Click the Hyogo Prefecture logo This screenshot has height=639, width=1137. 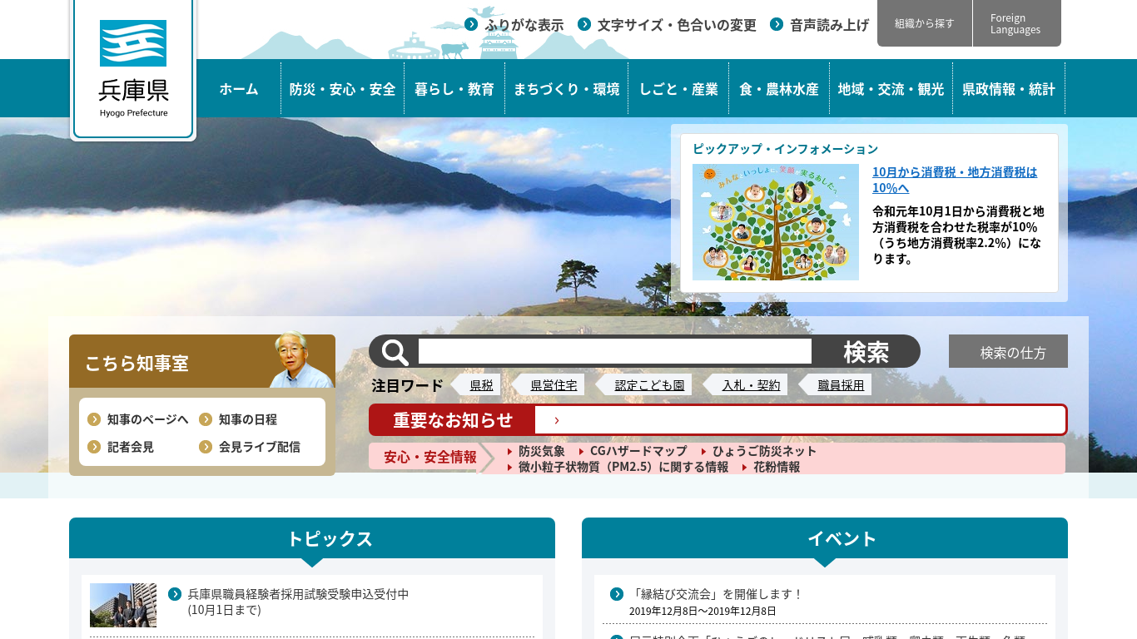pos(133,68)
